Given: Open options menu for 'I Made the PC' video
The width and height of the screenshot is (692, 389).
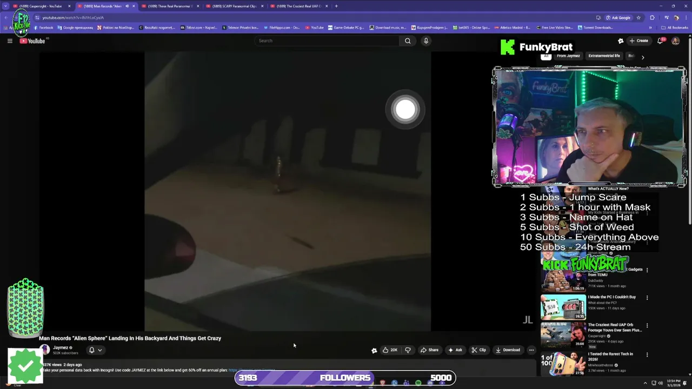Looking at the screenshot, I should point(647,298).
